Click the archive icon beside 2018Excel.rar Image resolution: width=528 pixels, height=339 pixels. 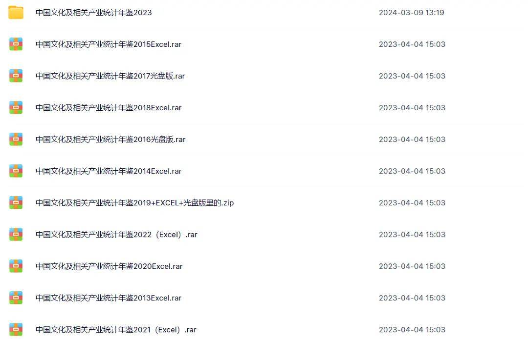click(16, 107)
